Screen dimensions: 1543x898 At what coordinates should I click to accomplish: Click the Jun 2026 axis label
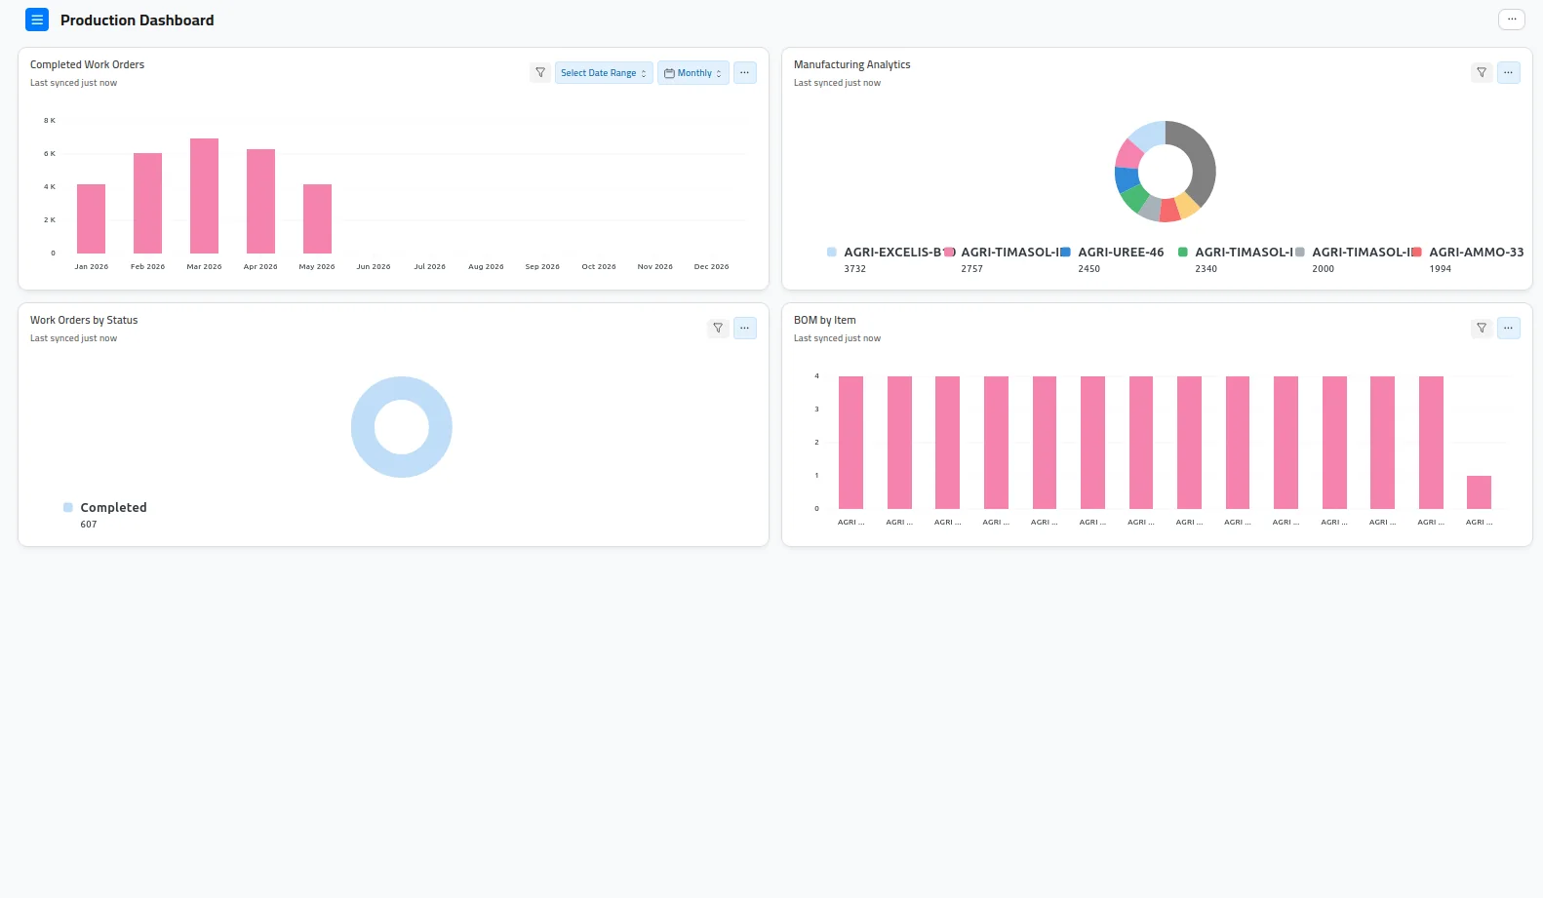[x=374, y=267]
